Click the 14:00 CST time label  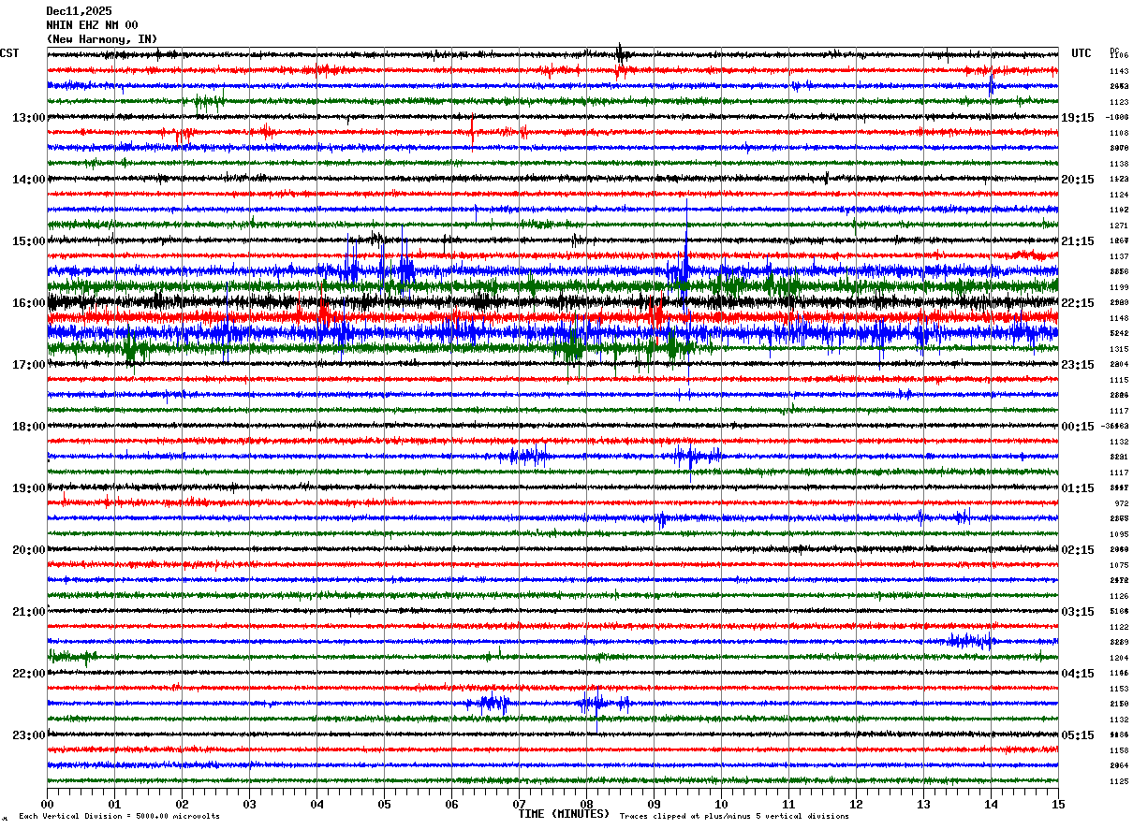[x=29, y=180]
